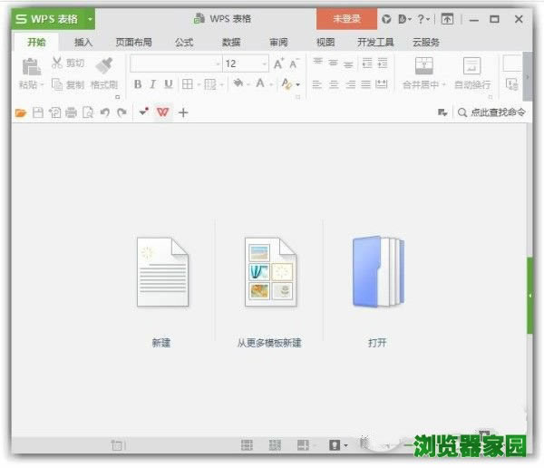544x468 pixels.
Task: Add new tab with plus icon
Action: tap(183, 112)
